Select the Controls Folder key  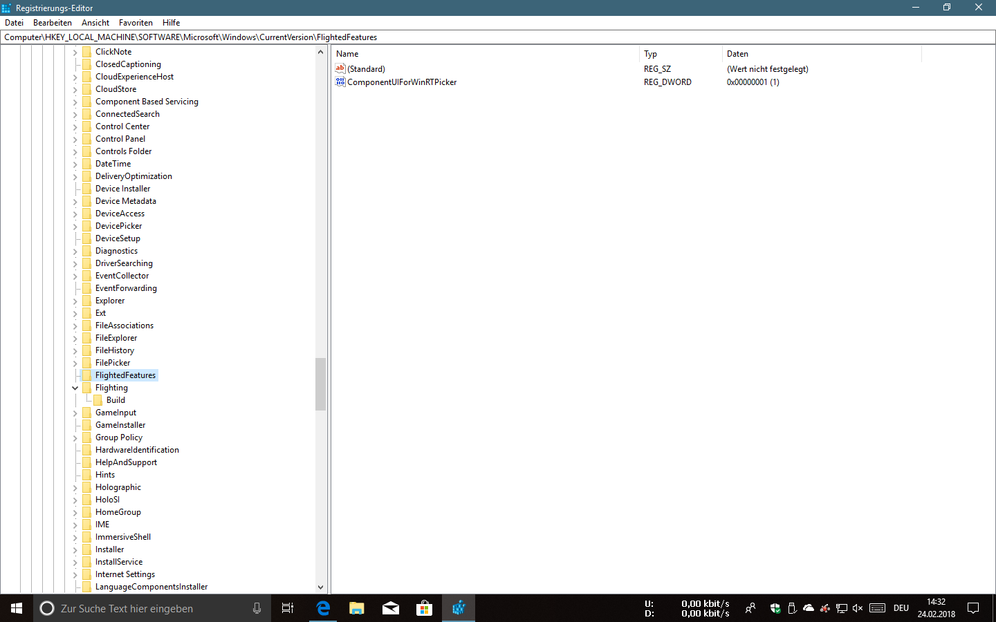click(x=123, y=151)
